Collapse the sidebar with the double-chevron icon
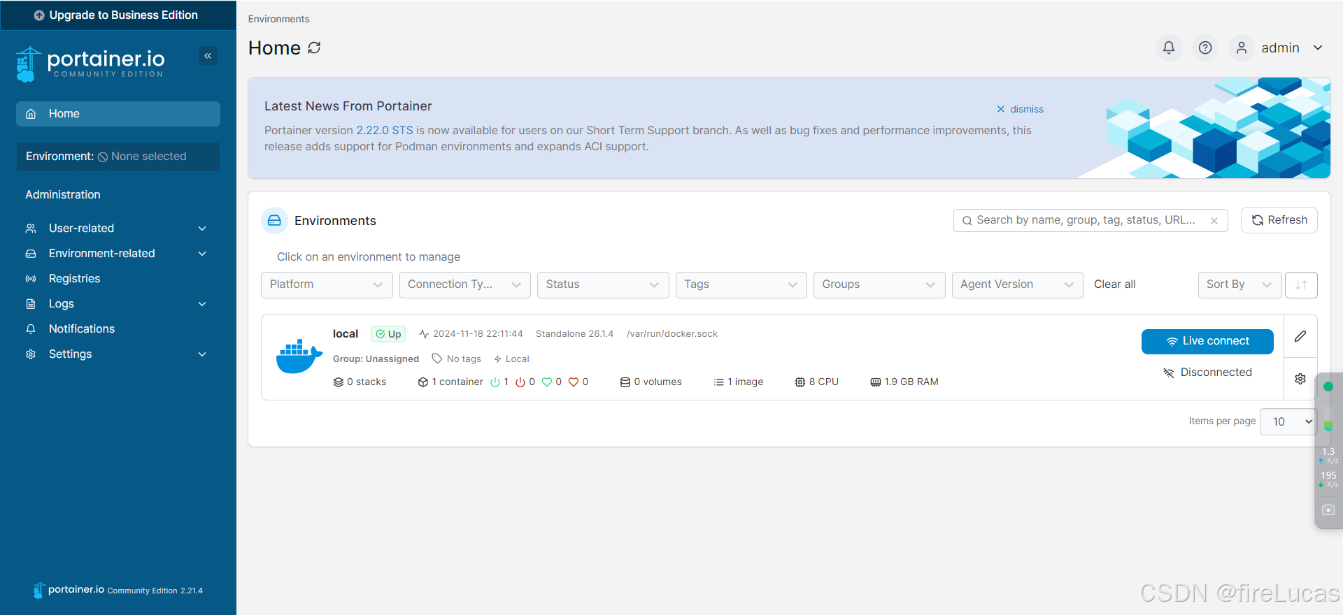This screenshot has height=615, width=1343. coord(208,56)
